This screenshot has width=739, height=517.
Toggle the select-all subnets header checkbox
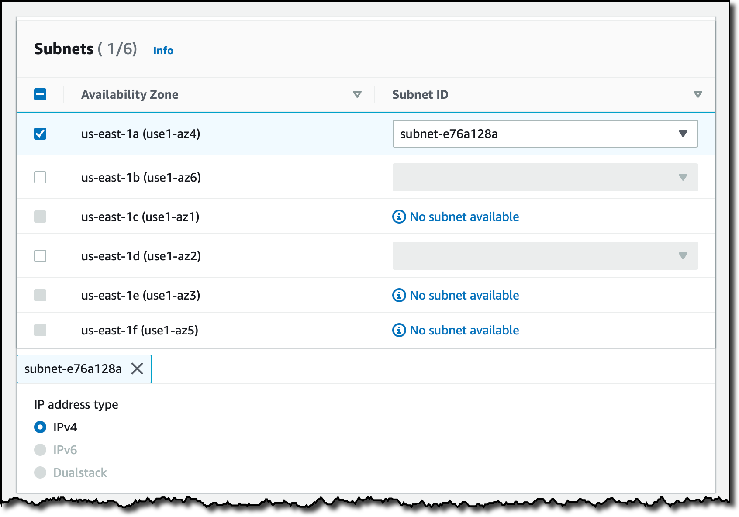click(x=40, y=94)
